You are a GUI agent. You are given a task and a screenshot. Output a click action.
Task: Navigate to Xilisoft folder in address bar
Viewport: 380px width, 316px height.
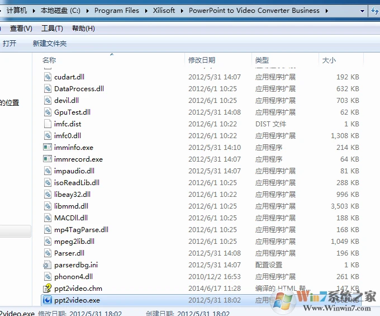tap(164, 11)
